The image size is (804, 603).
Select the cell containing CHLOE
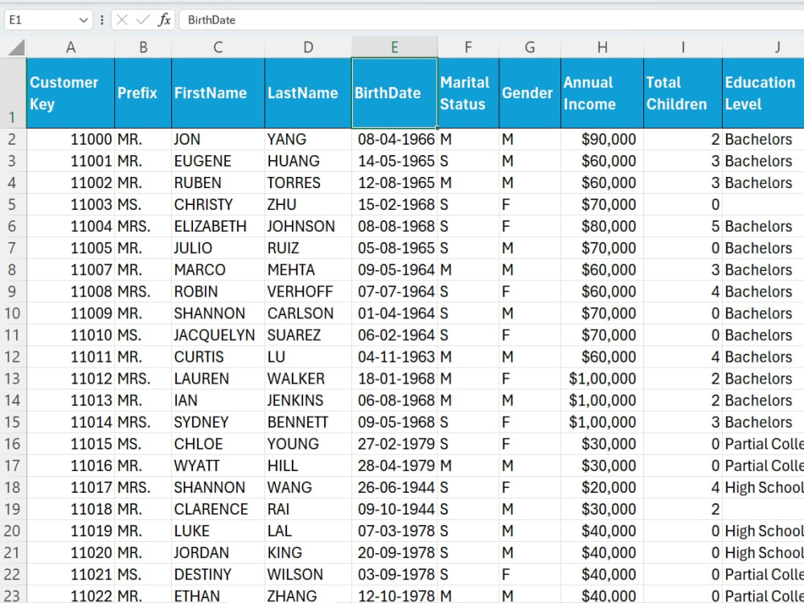coord(218,444)
